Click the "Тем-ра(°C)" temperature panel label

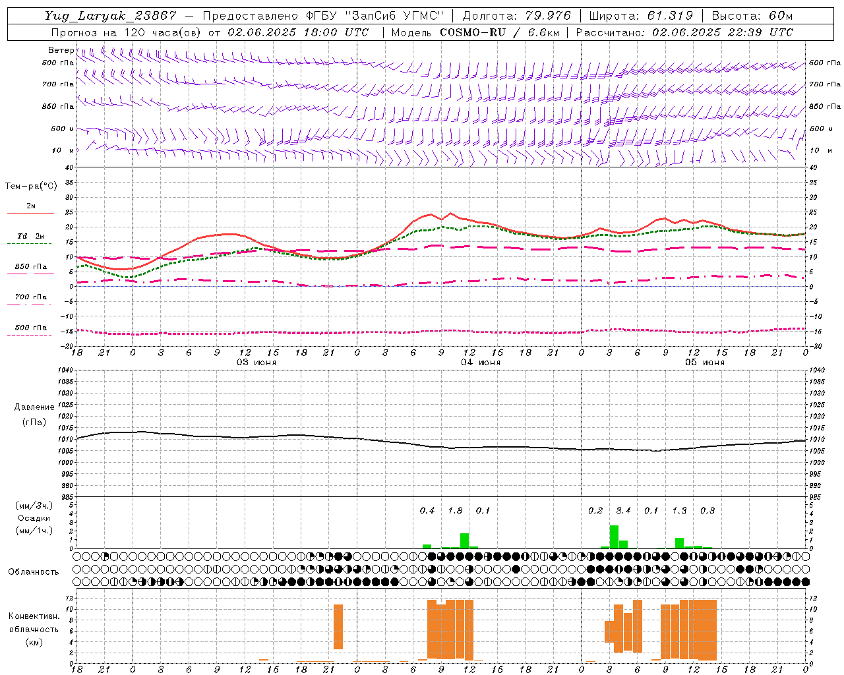point(31,187)
